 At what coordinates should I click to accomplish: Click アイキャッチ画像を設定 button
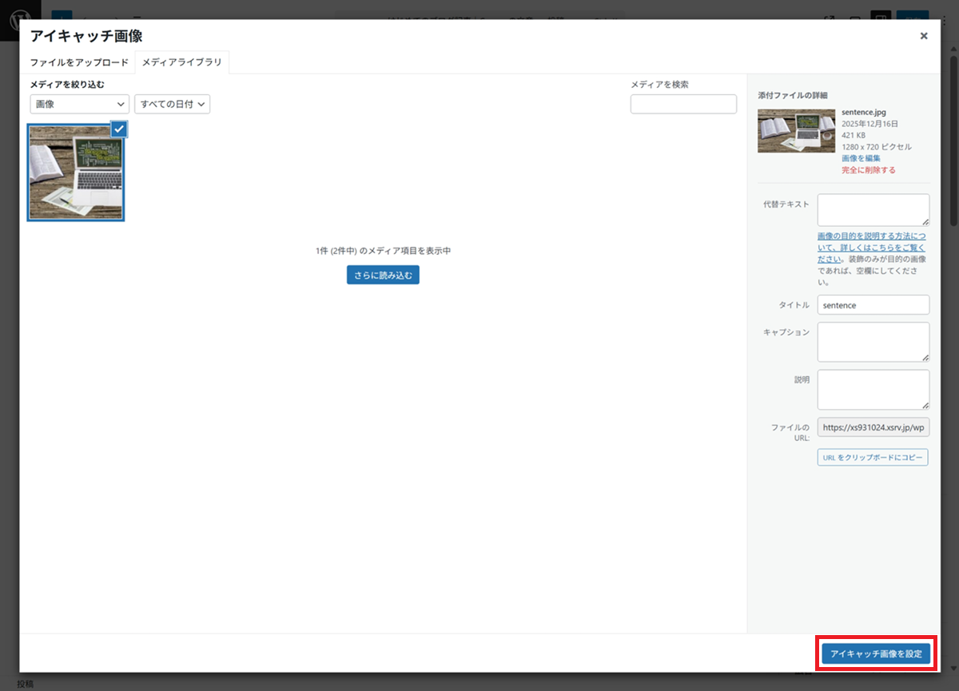(876, 653)
